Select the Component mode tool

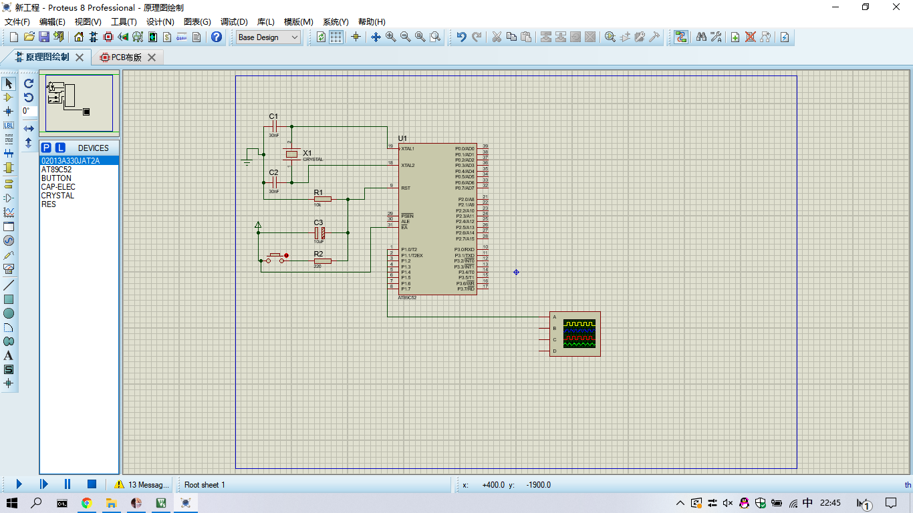pyautogui.click(x=9, y=98)
